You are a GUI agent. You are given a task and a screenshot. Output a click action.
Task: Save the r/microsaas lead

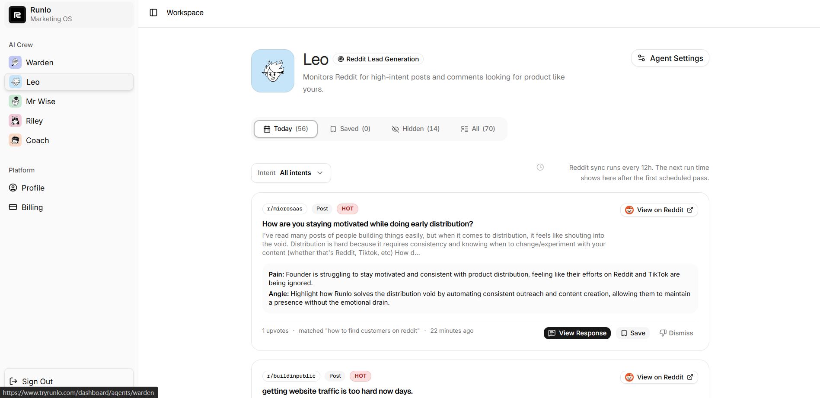(x=632, y=333)
